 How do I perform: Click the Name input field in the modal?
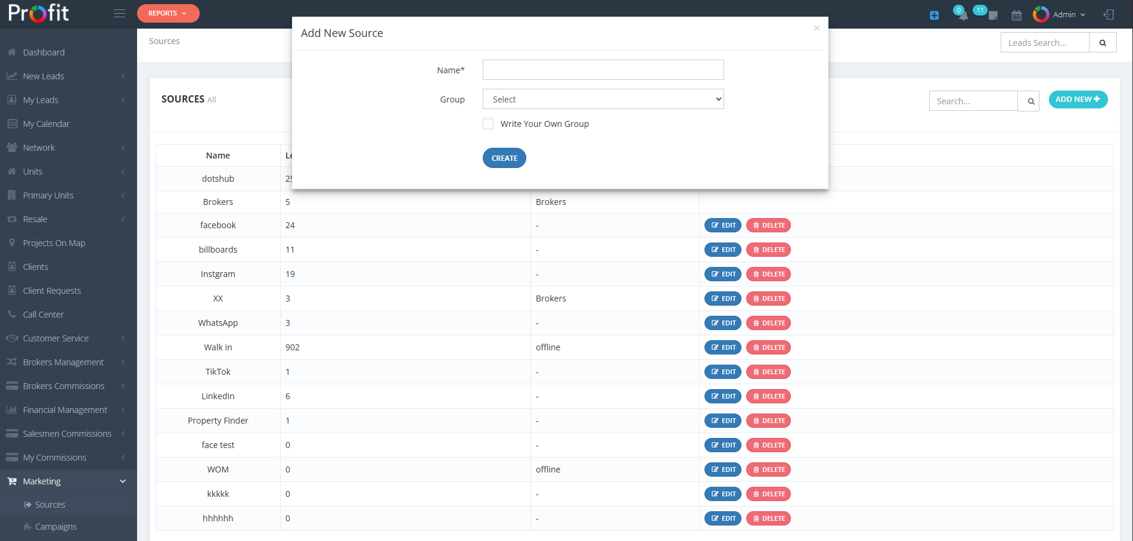point(603,70)
